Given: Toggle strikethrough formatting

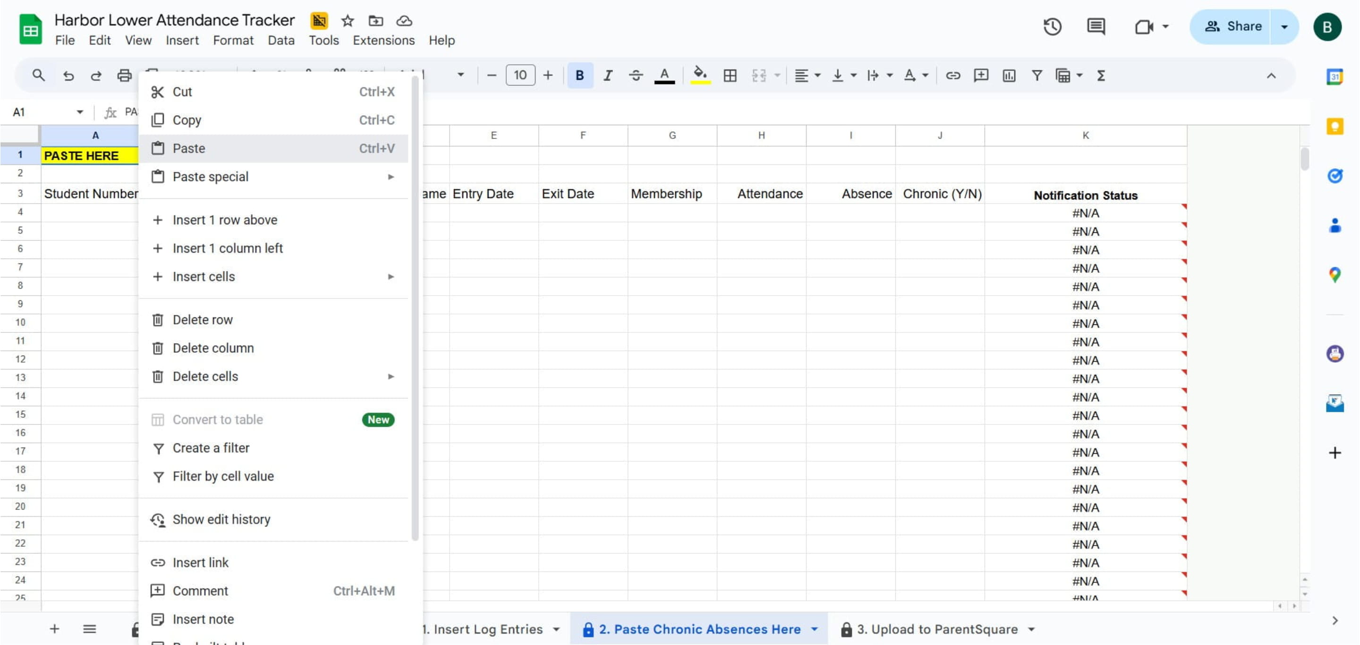Looking at the screenshot, I should tap(636, 76).
